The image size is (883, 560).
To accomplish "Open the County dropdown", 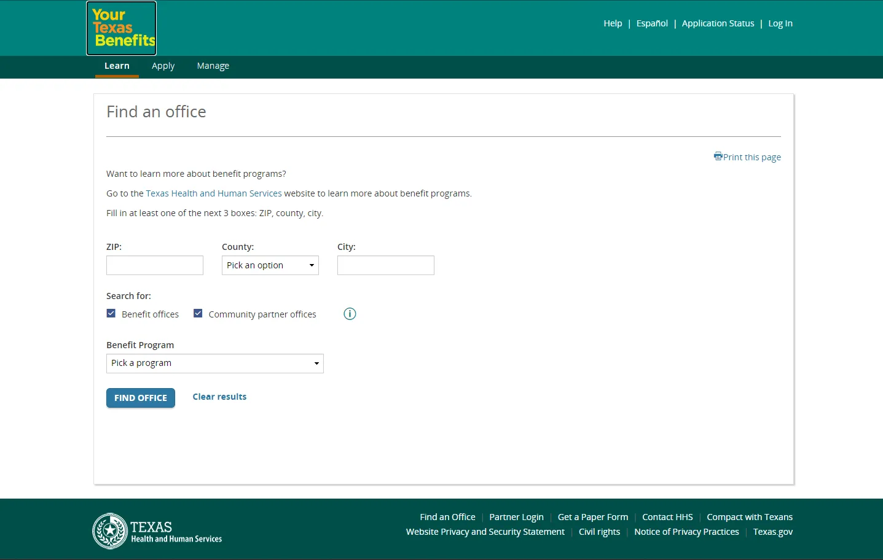I will tap(270, 265).
